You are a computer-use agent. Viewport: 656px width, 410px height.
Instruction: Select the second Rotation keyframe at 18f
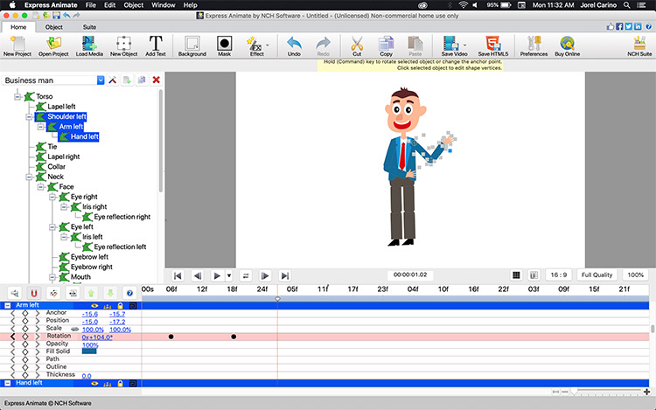[x=234, y=337]
